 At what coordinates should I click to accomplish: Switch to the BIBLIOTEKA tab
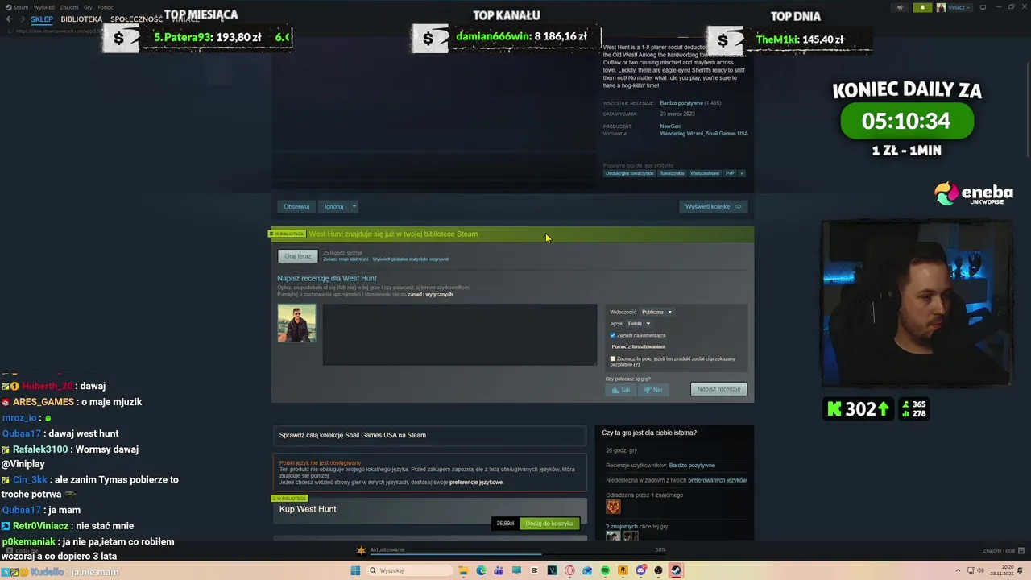[81, 19]
